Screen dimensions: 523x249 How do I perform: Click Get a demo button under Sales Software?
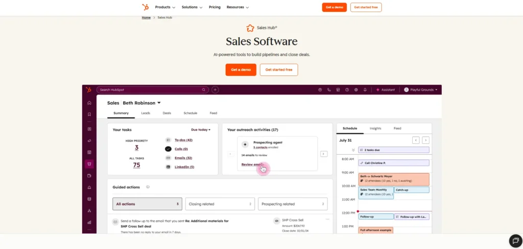[x=241, y=70]
